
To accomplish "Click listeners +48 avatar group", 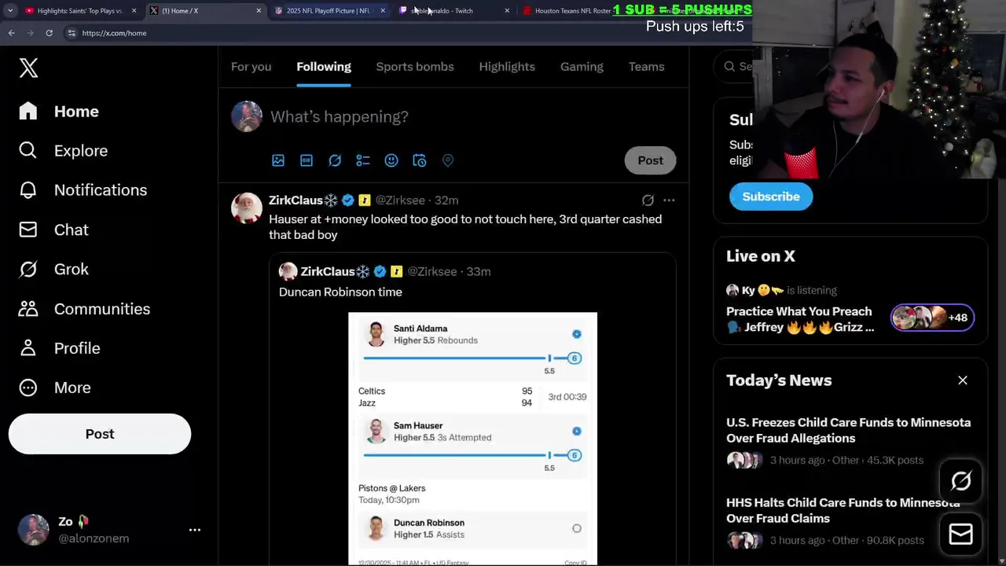I will [932, 318].
